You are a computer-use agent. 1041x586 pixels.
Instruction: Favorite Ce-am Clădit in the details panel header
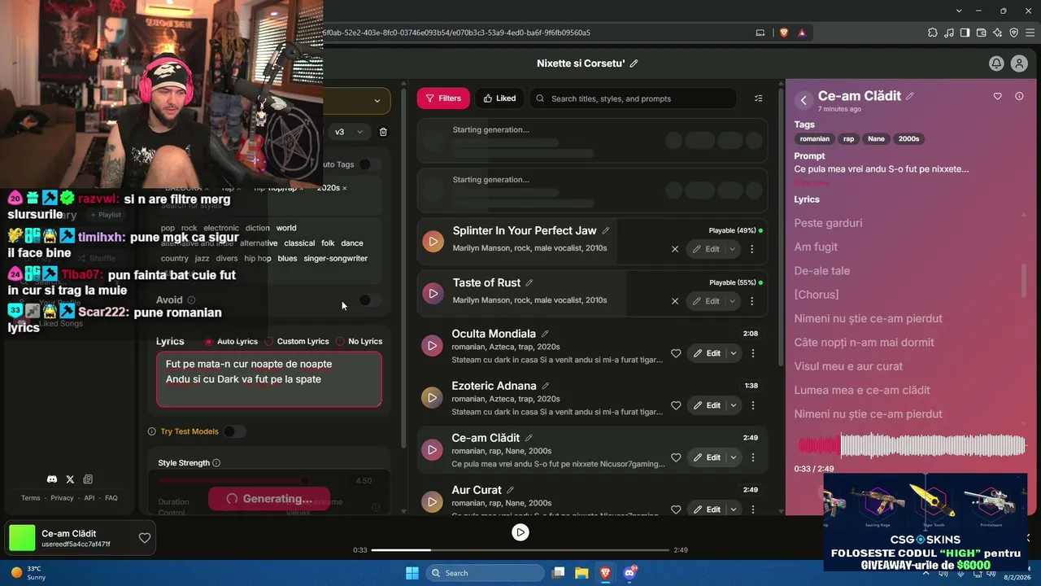(x=997, y=96)
